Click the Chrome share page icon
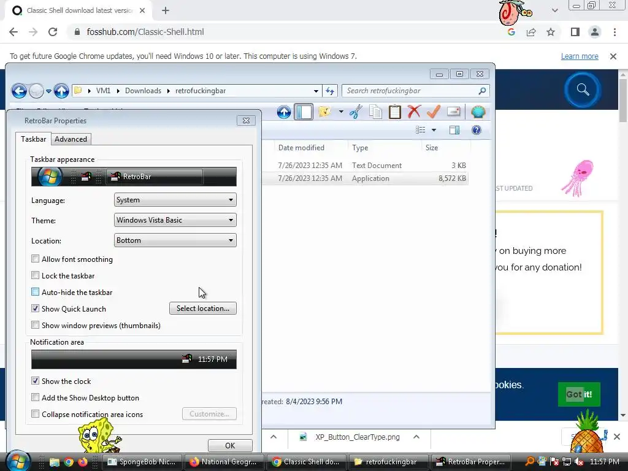This screenshot has width=628, height=471. click(531, 32)
